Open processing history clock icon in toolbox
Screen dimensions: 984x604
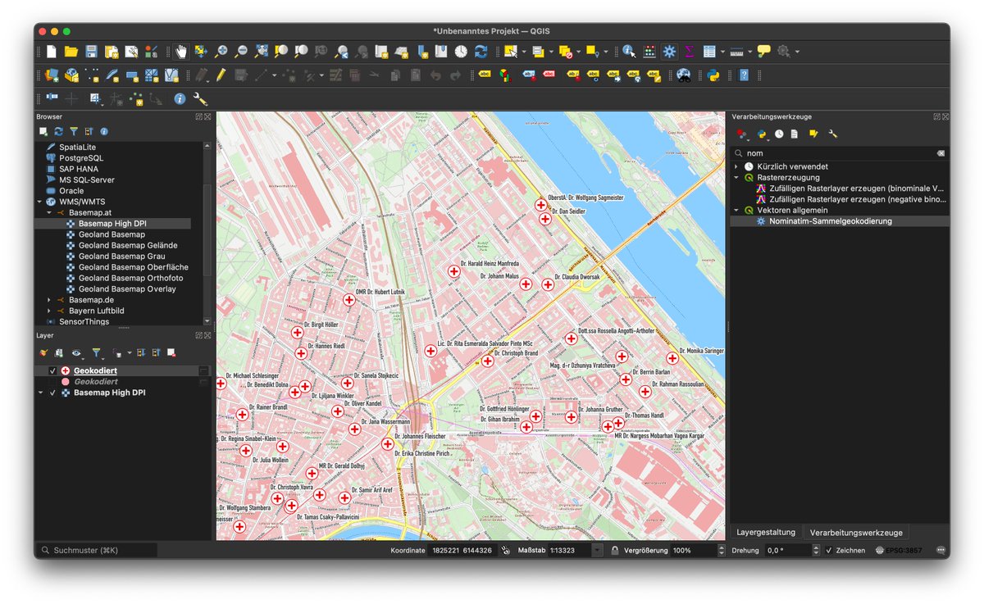(x=779, y=134)
